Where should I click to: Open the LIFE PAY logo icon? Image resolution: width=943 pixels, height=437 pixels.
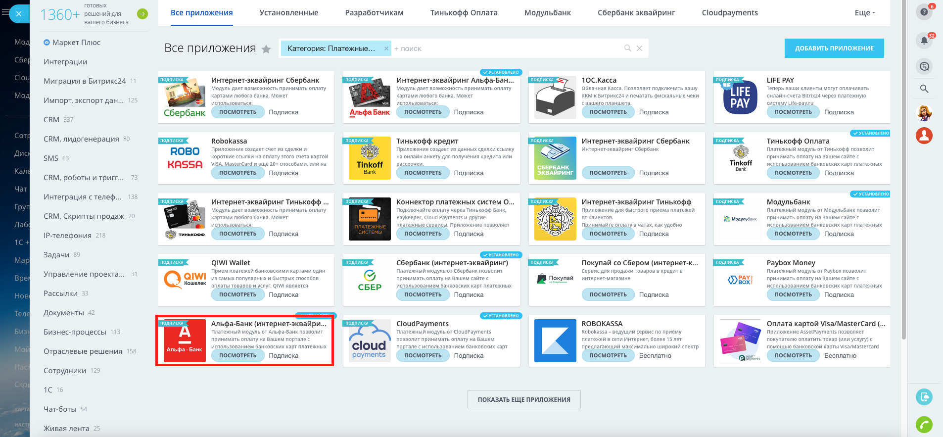tap(740, 97)
